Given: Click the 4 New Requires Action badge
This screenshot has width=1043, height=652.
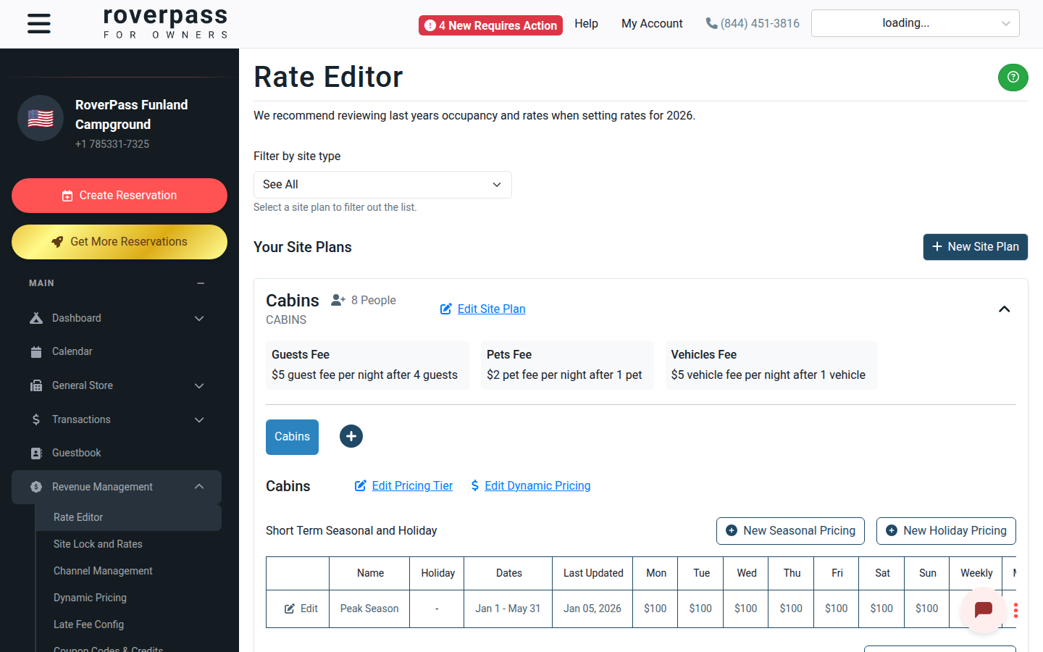Looking at the screenshot, I should [x=490, y=25].
